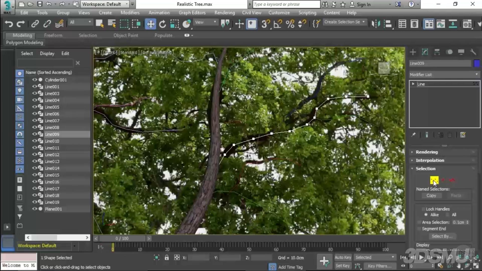Enable the Area Selection checkbox

point(419,222)
